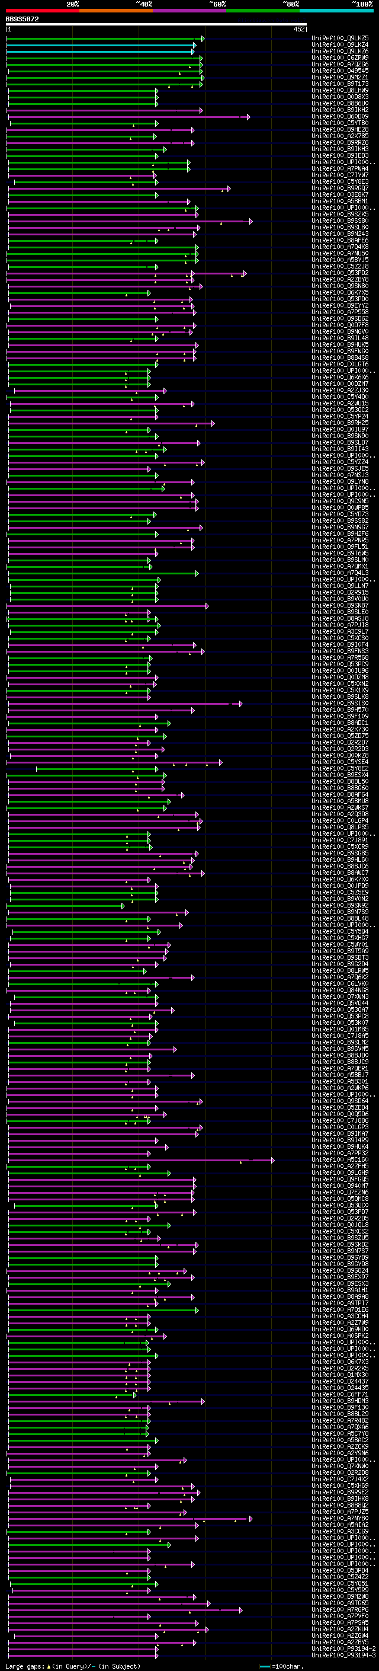
Task: Select label UniRef100_Q9LYN8
Action: 340,481
